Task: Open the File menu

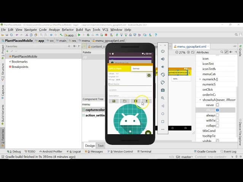Action: (x=3, y=30)
